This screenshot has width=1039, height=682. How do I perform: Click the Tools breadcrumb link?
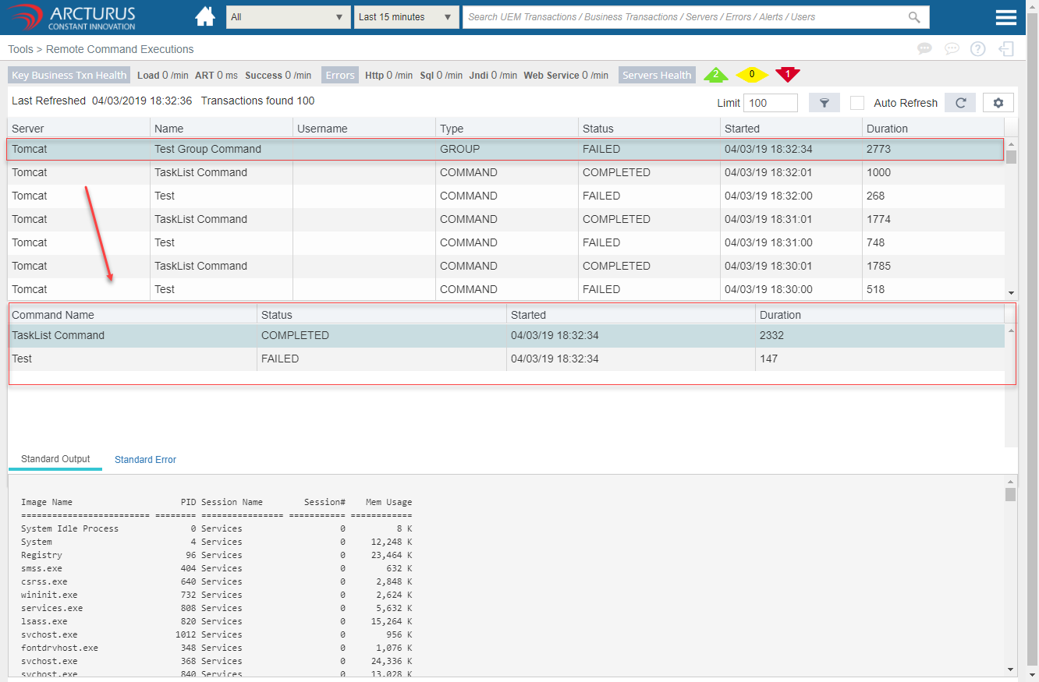tap(20, 49)
